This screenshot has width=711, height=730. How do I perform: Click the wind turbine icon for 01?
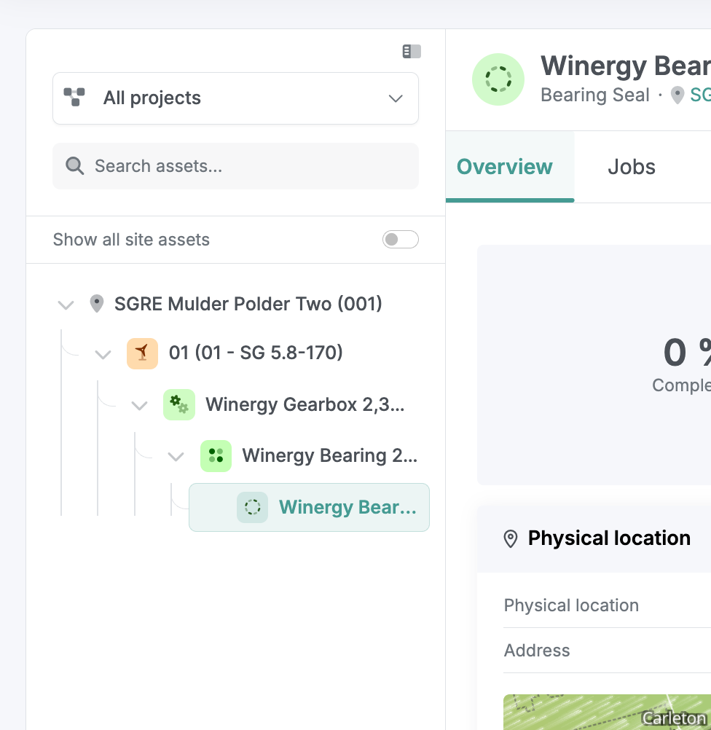143,353
